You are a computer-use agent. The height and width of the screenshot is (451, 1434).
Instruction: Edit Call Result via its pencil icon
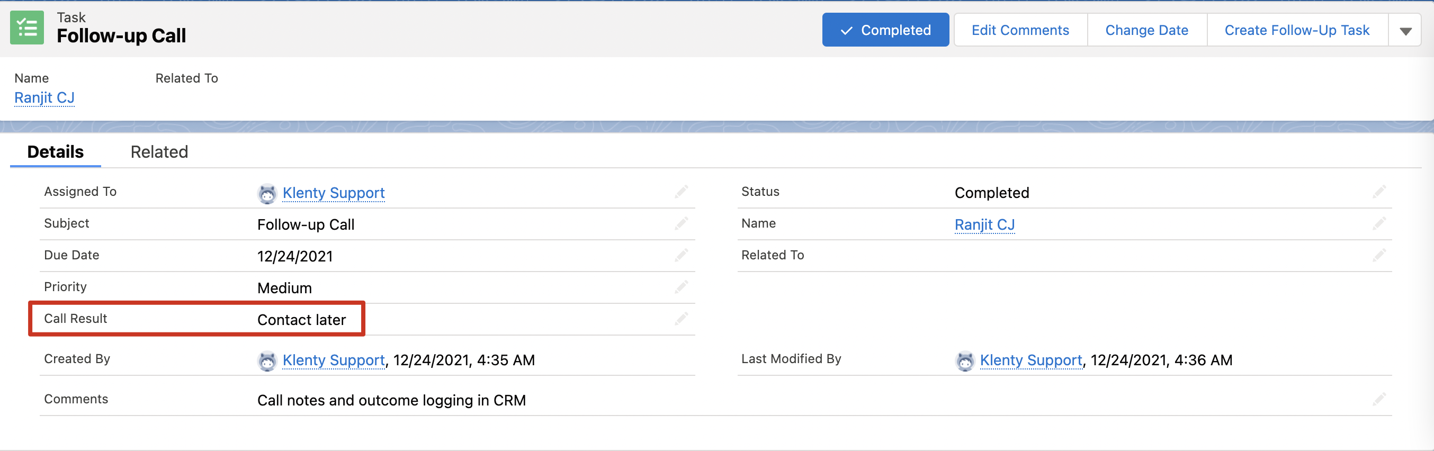click(682, 319)
